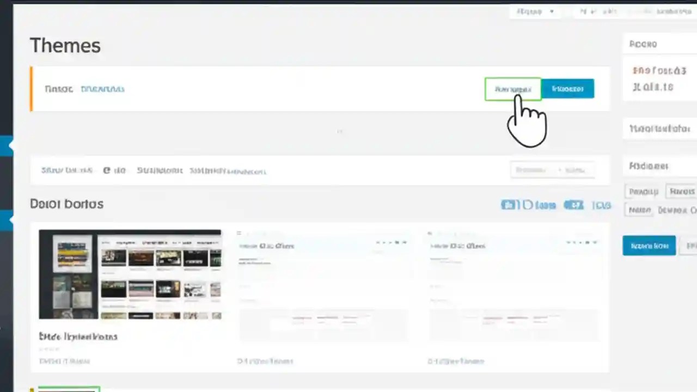Viewport: 697px width, 392px height.
Task: Expand the search filter dropdown in the toolbar
Action: click(552, 170)
